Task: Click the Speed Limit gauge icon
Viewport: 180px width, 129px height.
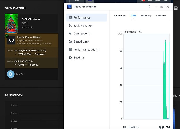Action: (70, 42)
